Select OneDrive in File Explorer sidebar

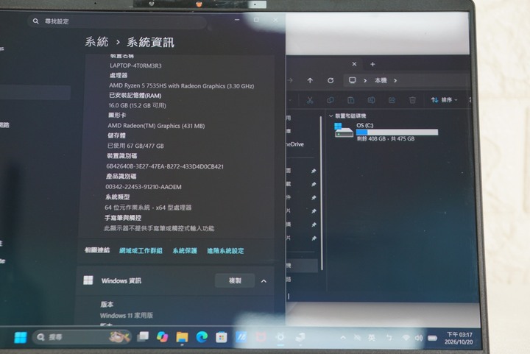pyautogui.click(x=294, y=144)
